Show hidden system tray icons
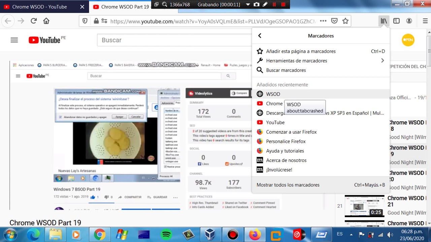Viewport: 431px width, 242px height. pos(351,235)
